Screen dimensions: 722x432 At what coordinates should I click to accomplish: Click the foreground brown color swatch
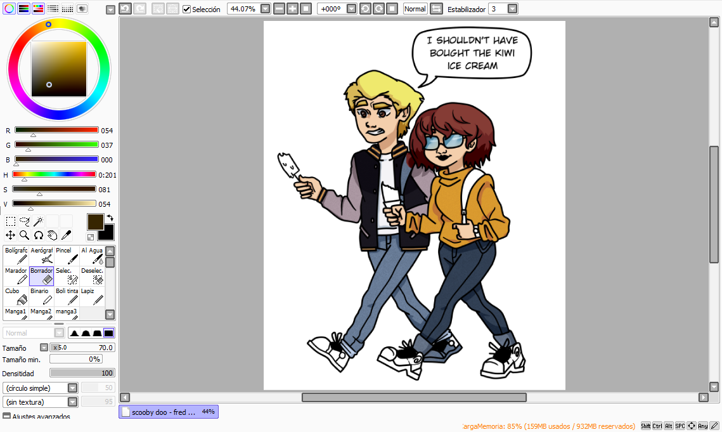(95, 222)
